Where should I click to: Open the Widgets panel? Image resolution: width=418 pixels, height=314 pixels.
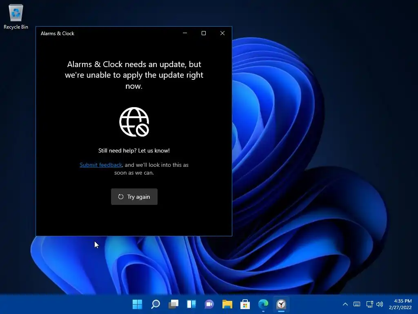click(191, 304)
